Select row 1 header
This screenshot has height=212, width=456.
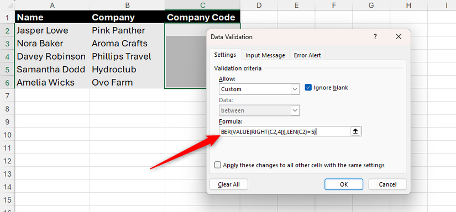[x=7, y=17]
